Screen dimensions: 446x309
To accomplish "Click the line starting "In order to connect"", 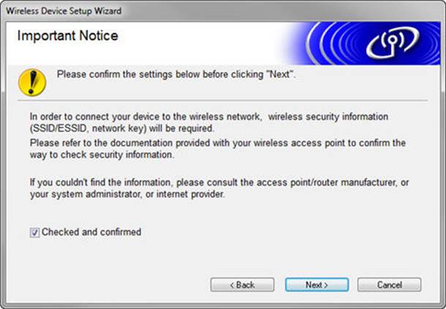I will (218, 116).
